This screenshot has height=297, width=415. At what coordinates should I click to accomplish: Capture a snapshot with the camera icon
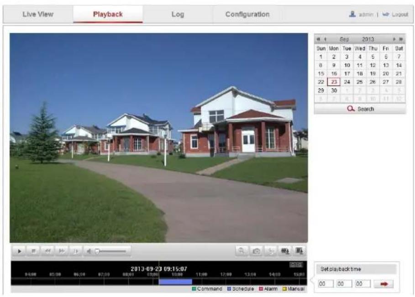(256, 251)
